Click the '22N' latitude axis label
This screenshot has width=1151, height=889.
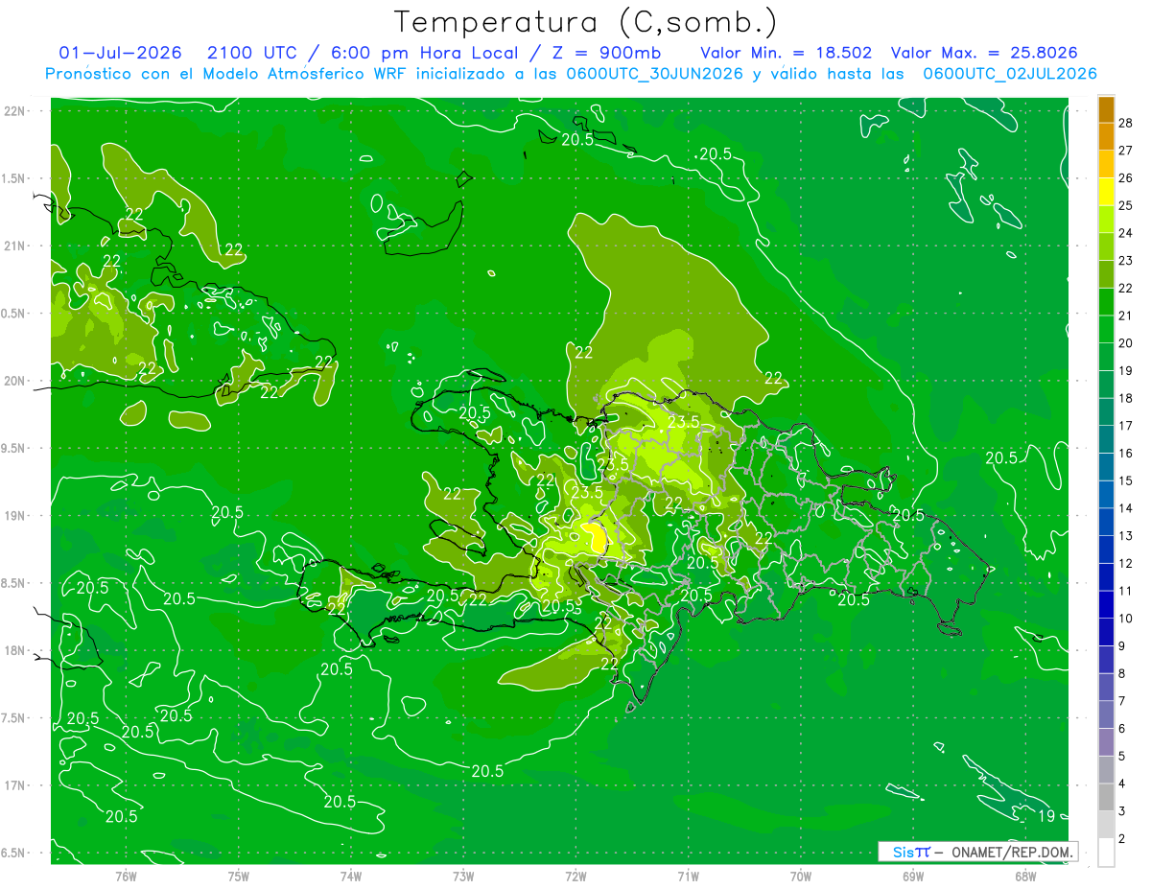click(x=14, y=111)
